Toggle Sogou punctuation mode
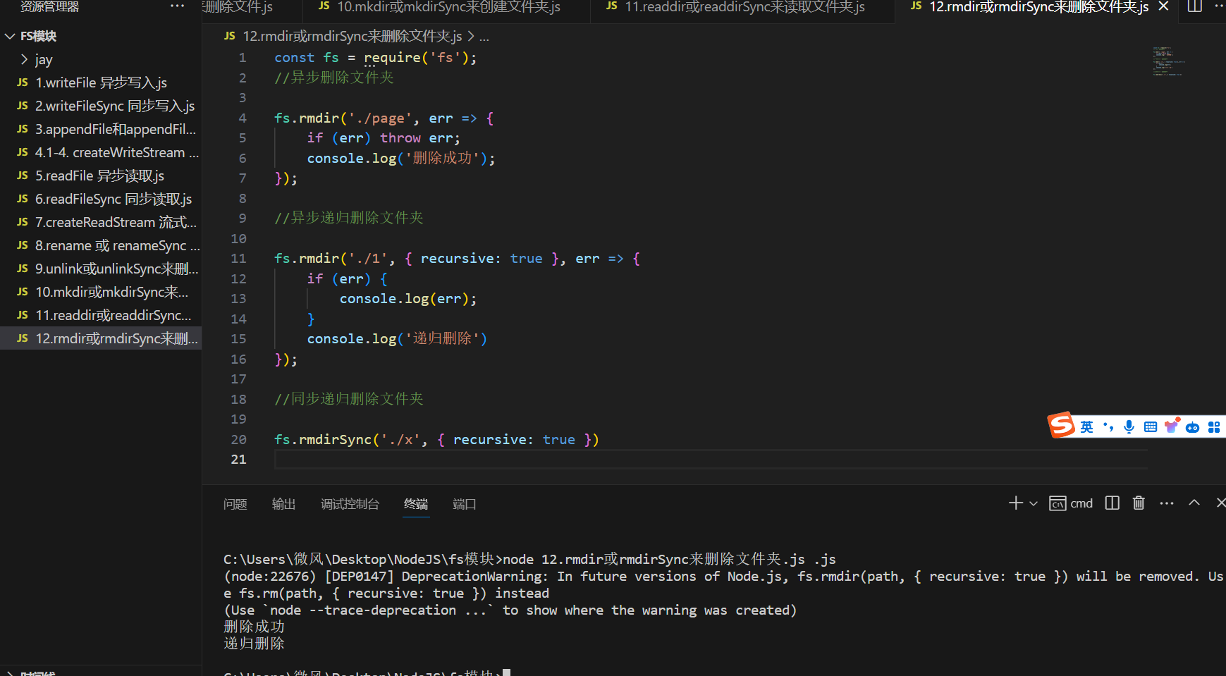This screenshot has width=1226, height=676. [x=1108, y=427]
